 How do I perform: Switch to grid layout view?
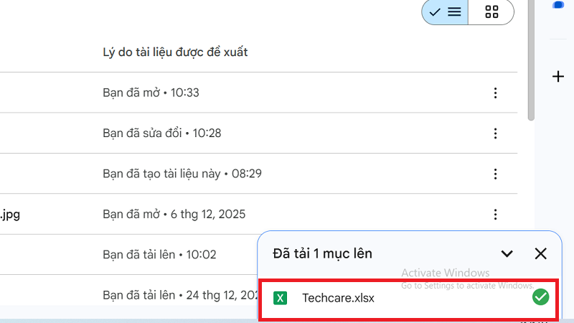(491, 12)
